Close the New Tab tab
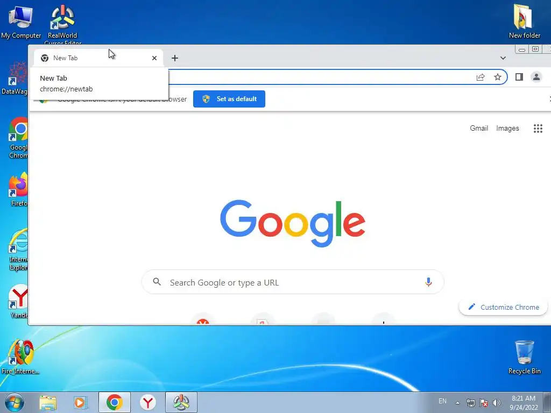This screenshot has height=413, width=551. coord(154,58)
